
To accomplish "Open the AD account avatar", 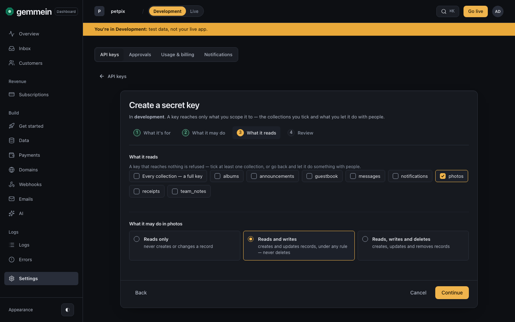I will (498, 11).
